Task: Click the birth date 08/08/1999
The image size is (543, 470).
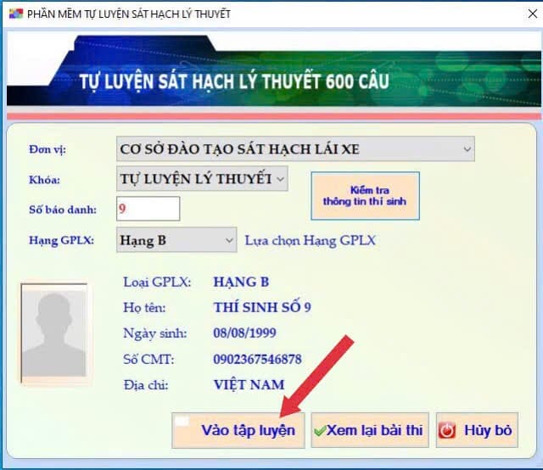Action: pyautogui.click(x=244, y=333)
